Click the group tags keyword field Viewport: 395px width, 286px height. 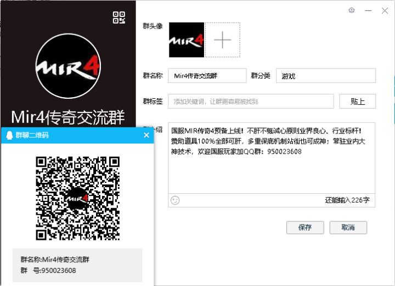[251, 102]
